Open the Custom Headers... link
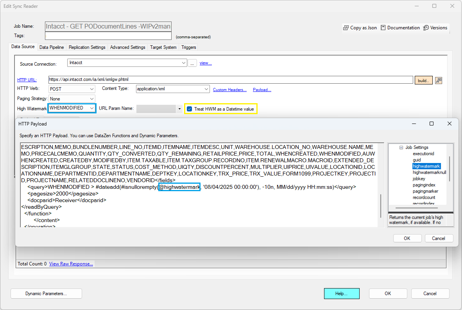This screenshot has height=310, width=462. (x=229, y=90)
